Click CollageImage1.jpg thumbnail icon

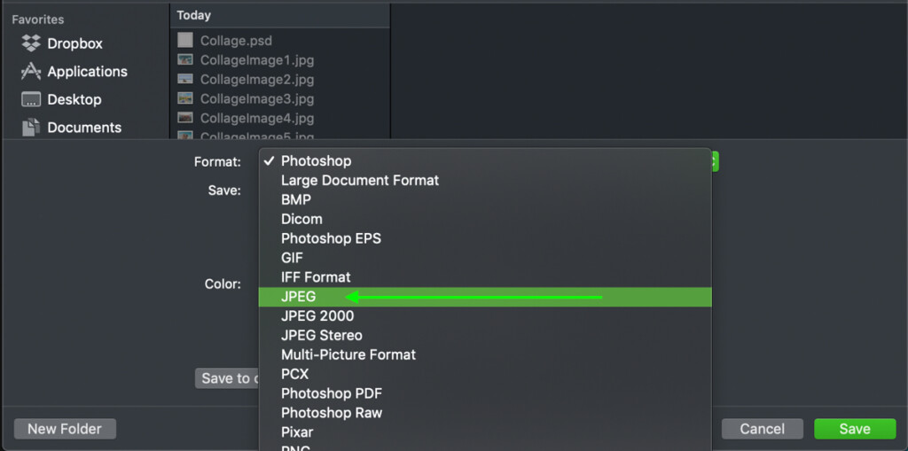point(185,59)
